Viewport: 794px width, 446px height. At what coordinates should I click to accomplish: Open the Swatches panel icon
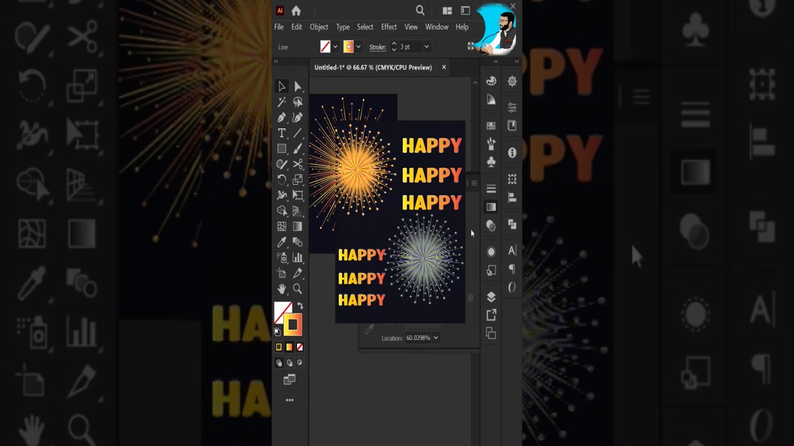491,125
